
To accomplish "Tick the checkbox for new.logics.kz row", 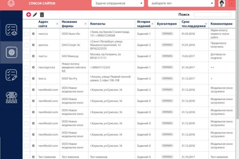I will pyautogui.click(x=26, y=67).
